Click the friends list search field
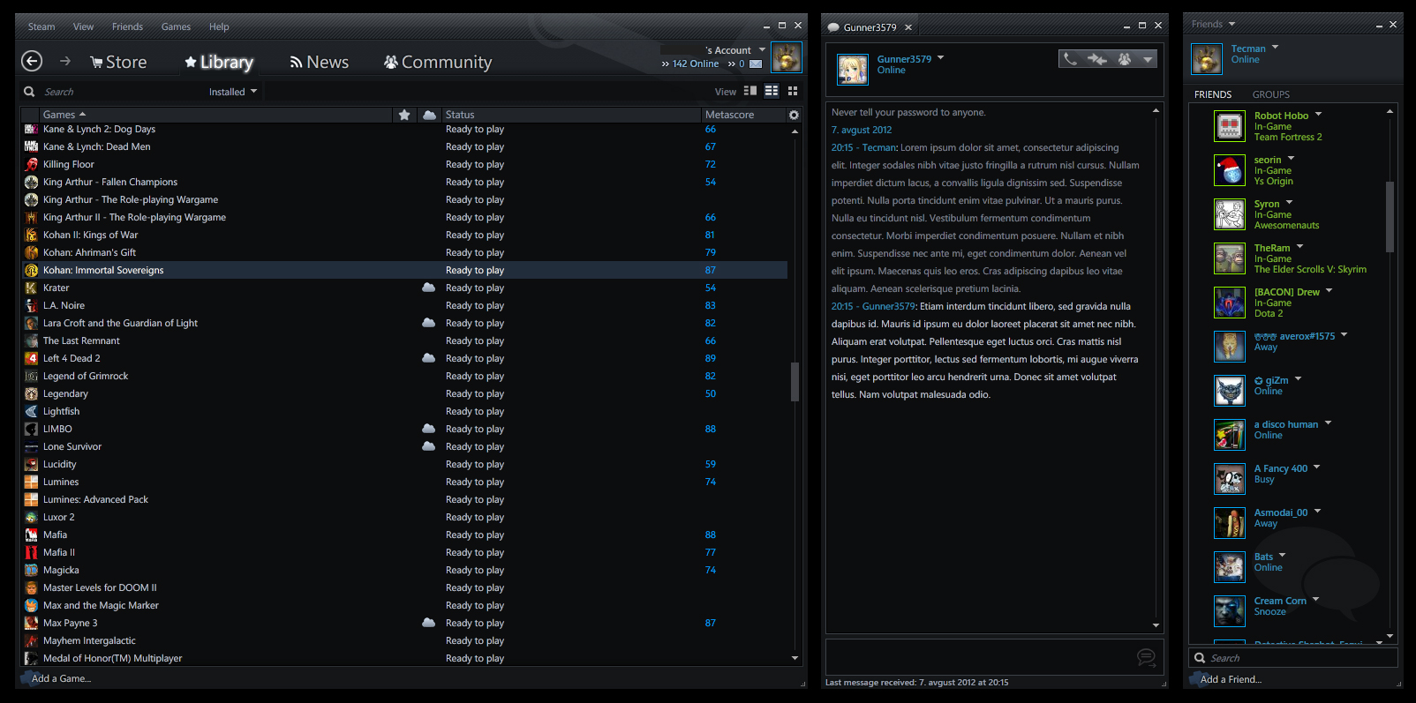Viewport: 1416px width, 703px height. point(1298,658)
